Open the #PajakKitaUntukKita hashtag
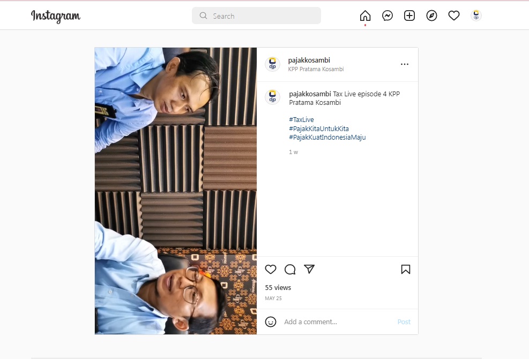Image resolution: width=529 pixels, height=359 pixels. click(319, 128)
